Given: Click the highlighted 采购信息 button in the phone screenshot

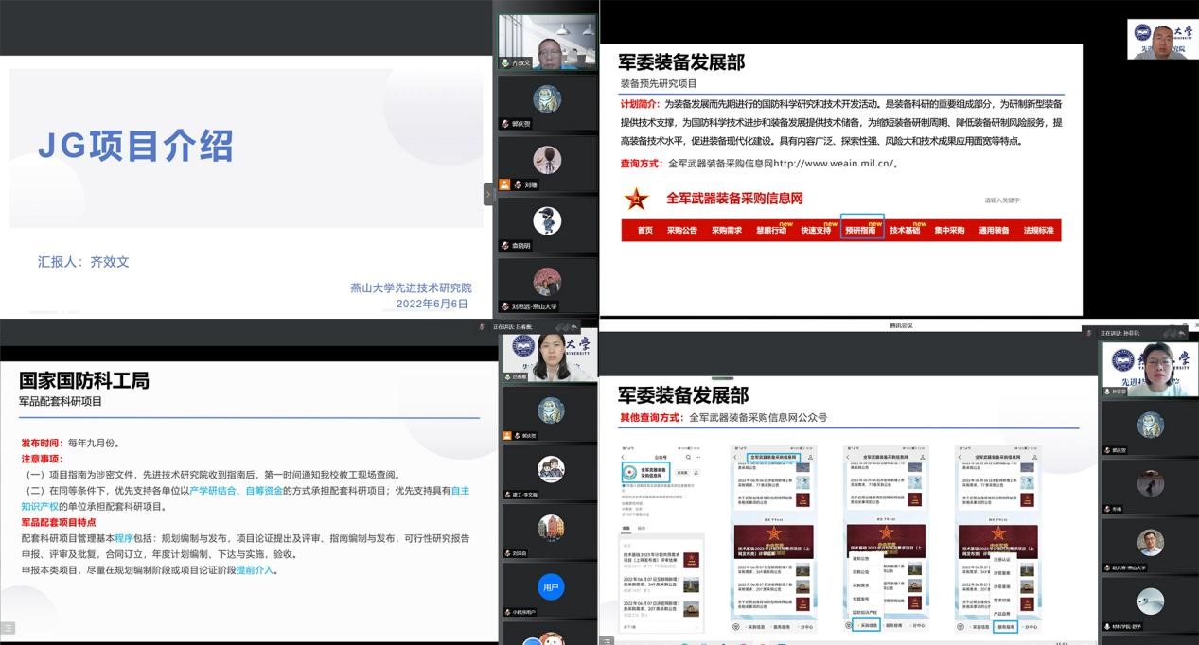Looking at the screenshot, I should pyautogui.click(x=864, y=625).
